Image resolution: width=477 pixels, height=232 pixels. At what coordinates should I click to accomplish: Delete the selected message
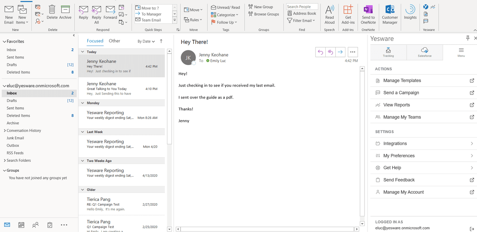52,12
